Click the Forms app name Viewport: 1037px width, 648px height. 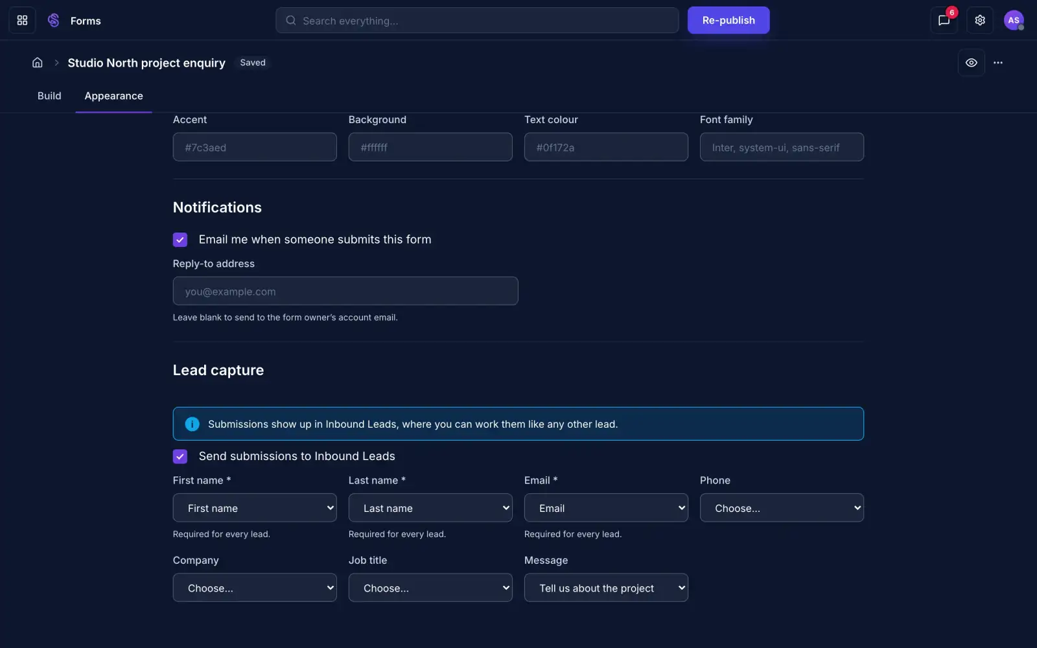pyautogui.click(x=86, y=21)
